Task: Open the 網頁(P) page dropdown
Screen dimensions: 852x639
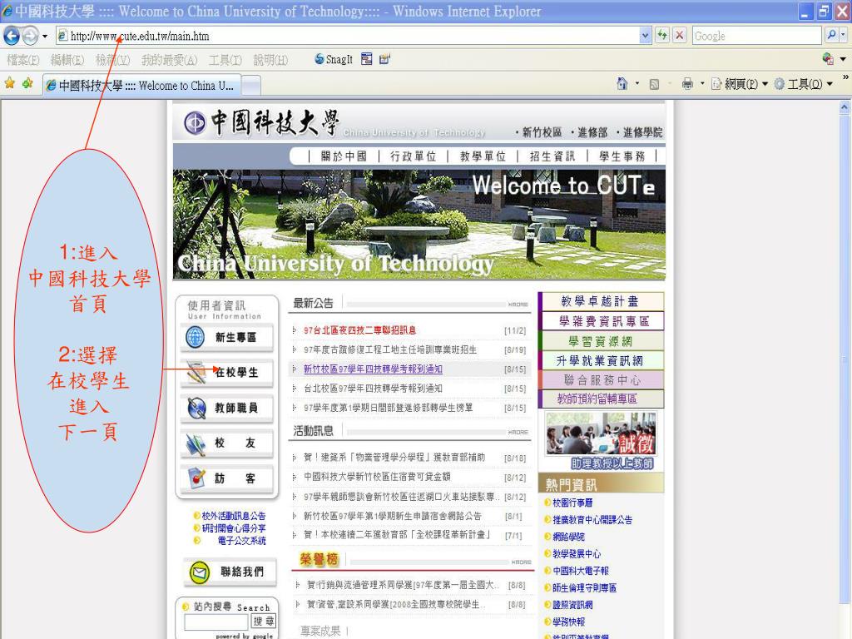Action: [x=740, y=84]
